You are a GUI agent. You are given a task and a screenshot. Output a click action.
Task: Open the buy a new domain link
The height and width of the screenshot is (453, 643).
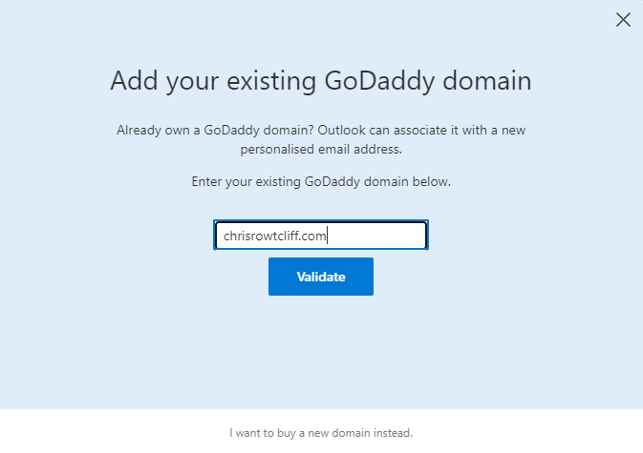pyautogui.click(x=321, y=433)
